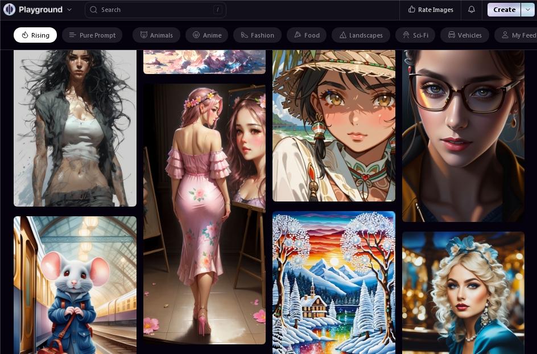Choose the Sci-Fi category
Viewport: 537px width, 354px height.
tap(415, 35)
